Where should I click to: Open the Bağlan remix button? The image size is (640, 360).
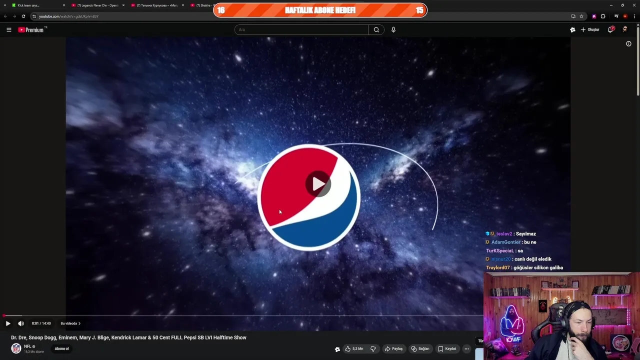pos(420,348)
